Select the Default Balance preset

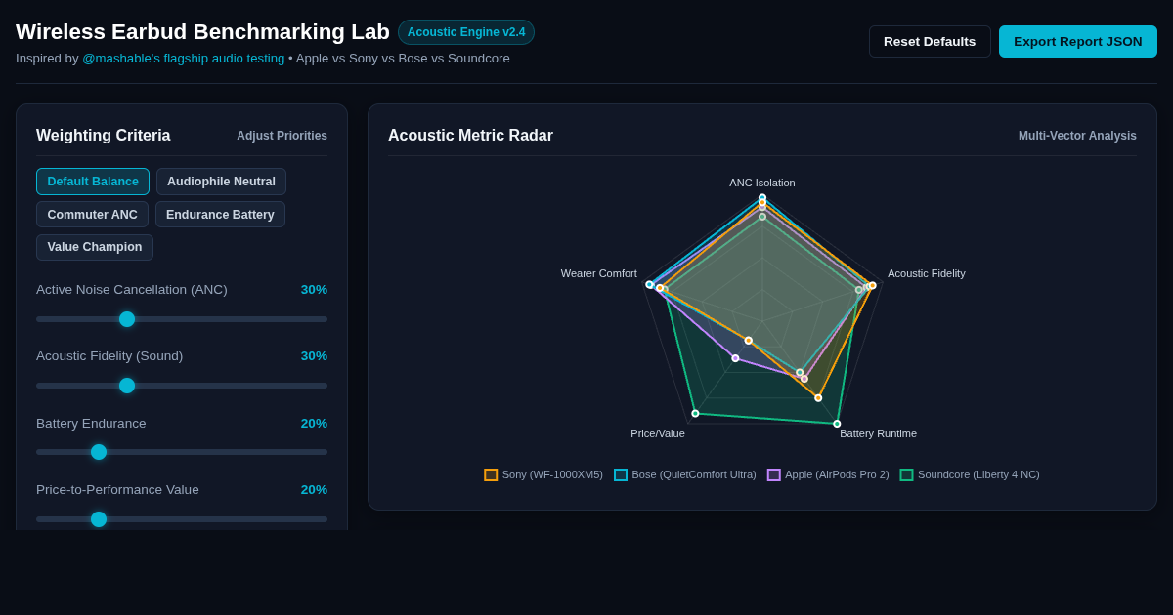[93, 182]
